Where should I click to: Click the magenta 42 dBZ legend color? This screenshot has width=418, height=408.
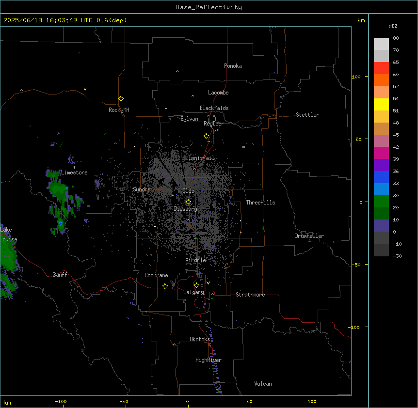coord(381,153)
